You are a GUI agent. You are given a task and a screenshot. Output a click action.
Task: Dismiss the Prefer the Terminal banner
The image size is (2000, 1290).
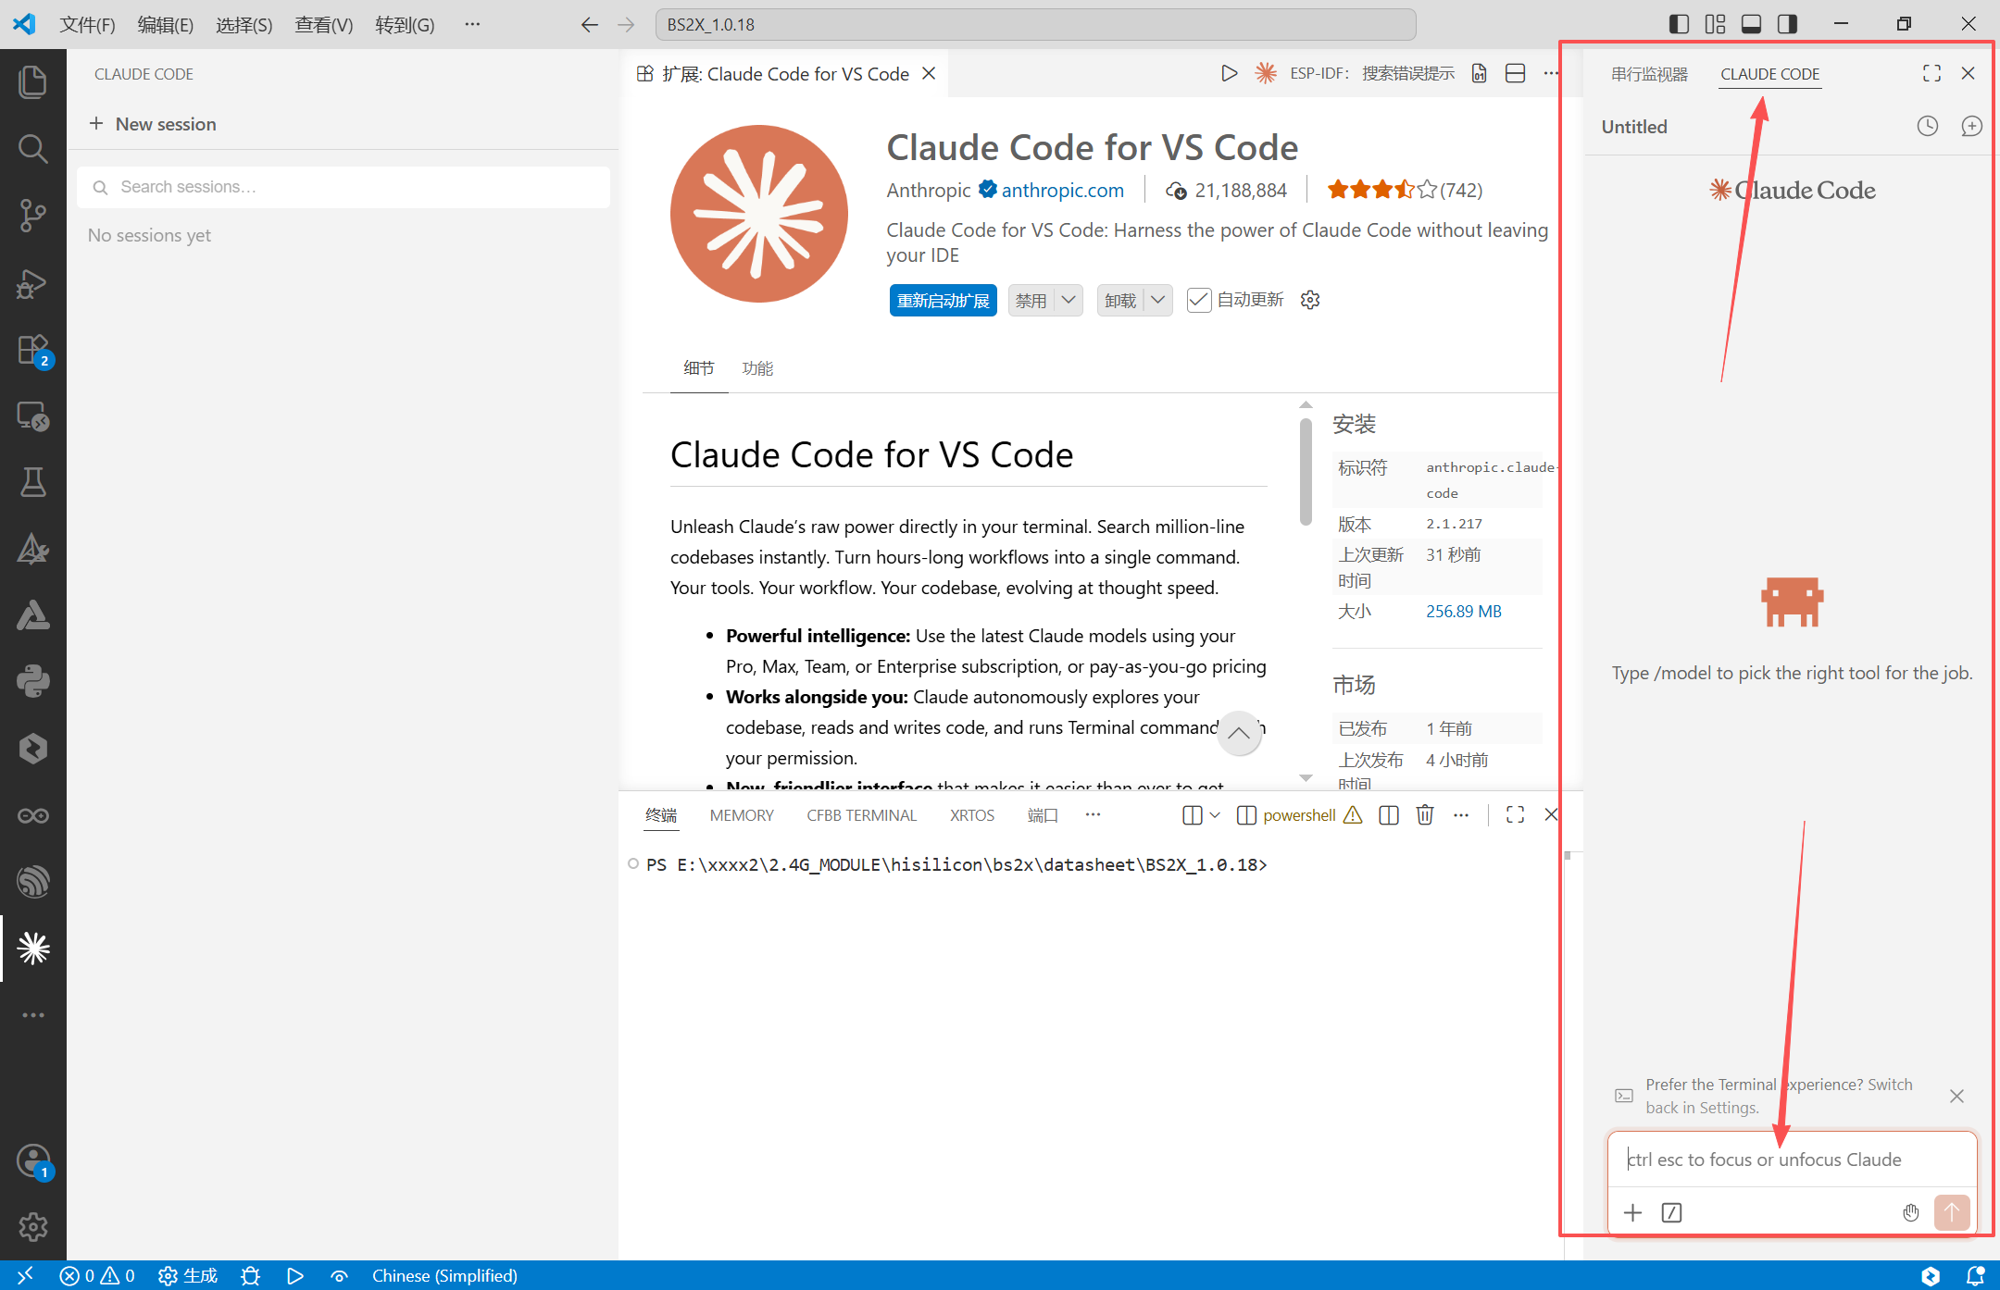[x=1956, y=1096]
